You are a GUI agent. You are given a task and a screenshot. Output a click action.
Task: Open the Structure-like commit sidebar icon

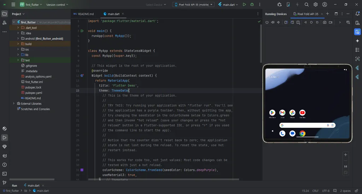click(4, 23)
